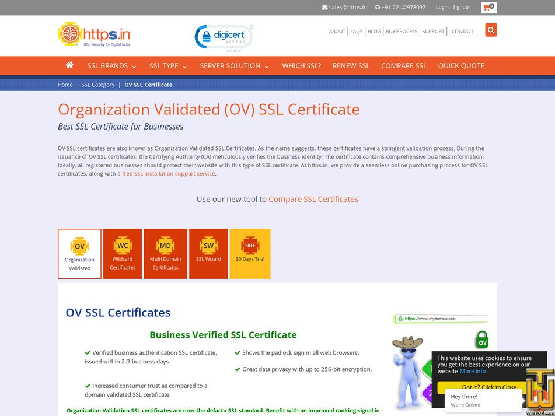Click the DigiCert Verified seal
This screenshot has height=416, width=555.
pyautogui.click(x=224, y=36)
